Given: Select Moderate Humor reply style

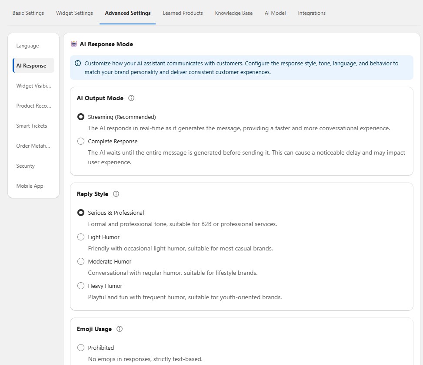Looking at the screenshot, I should tap(81, 262).
